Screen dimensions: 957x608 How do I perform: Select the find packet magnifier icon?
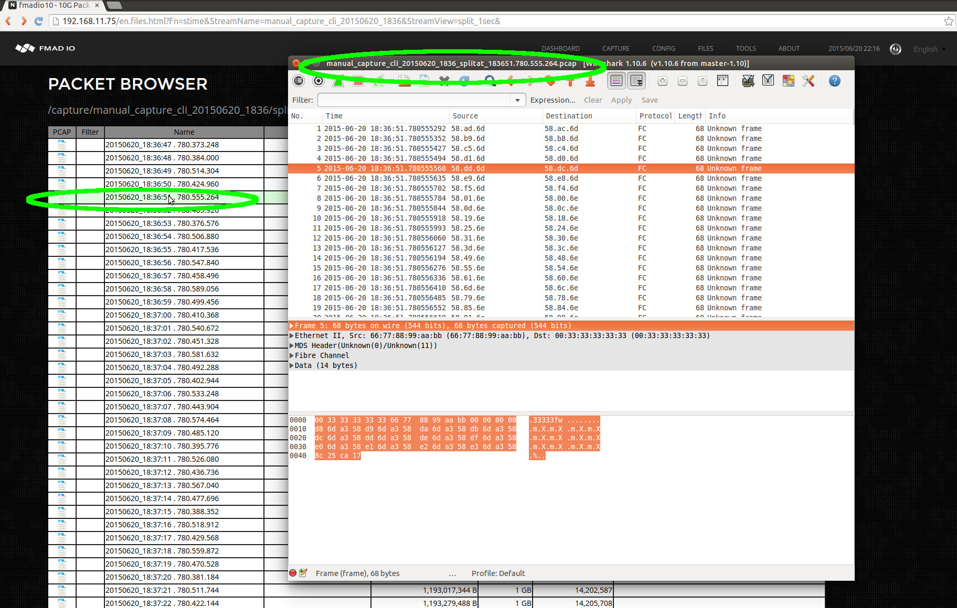(x=490, y=81)
